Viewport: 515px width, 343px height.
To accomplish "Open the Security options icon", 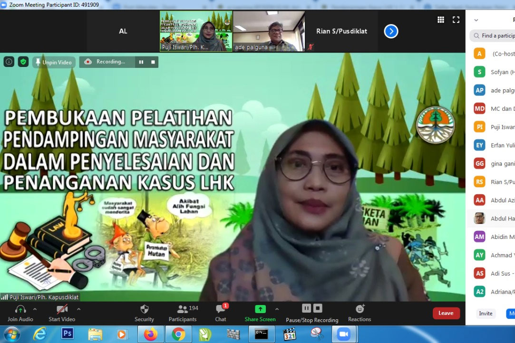I will (x=144, y=313).
